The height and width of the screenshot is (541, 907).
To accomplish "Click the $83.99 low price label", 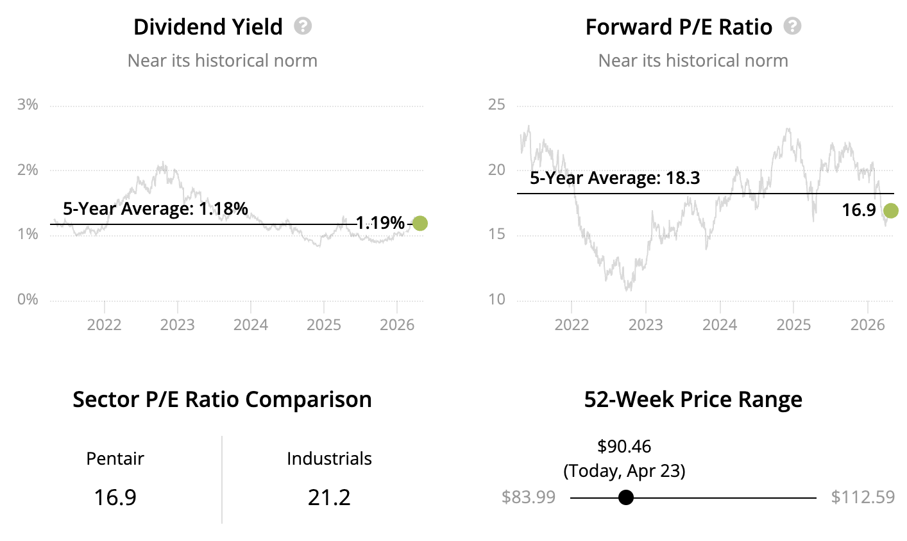I will coord(529,497).
